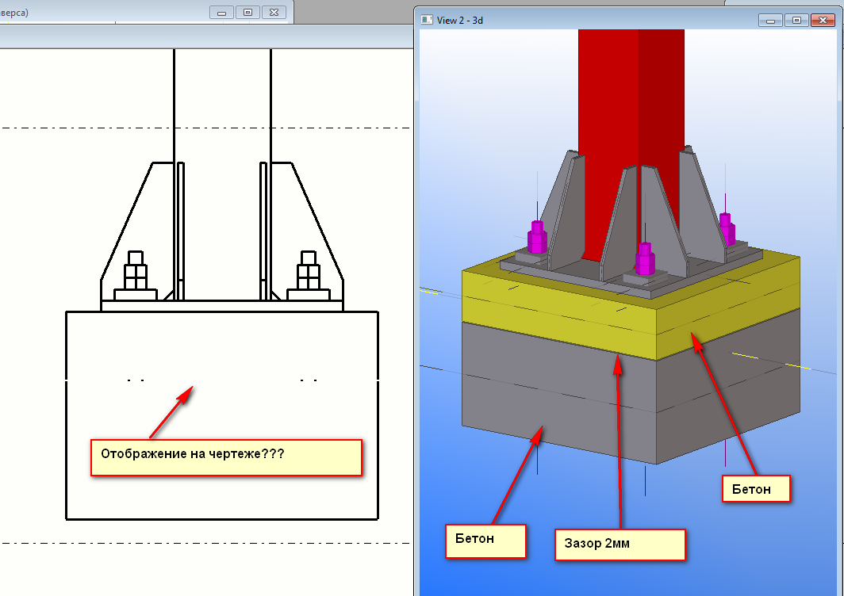Click the 'Бетон' label pointing to yellow block
The height and width of the screenshot is (596, 844).
(x=756, y=489)
